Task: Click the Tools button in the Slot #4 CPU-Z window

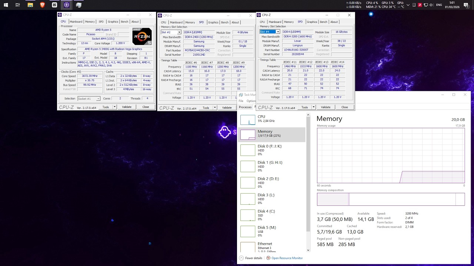Action: (x=304, y=107)
